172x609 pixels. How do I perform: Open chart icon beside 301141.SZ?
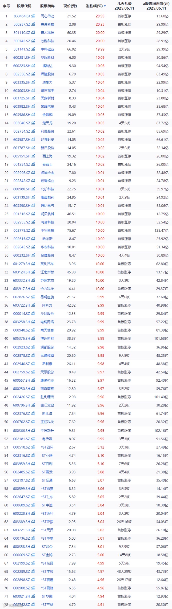coord(33,49)
